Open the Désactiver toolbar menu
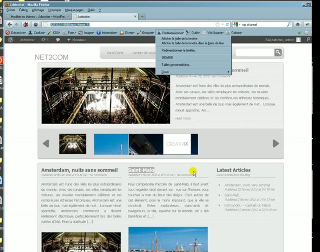This screenshot has height=252, width=320. [x=16, y=33]
